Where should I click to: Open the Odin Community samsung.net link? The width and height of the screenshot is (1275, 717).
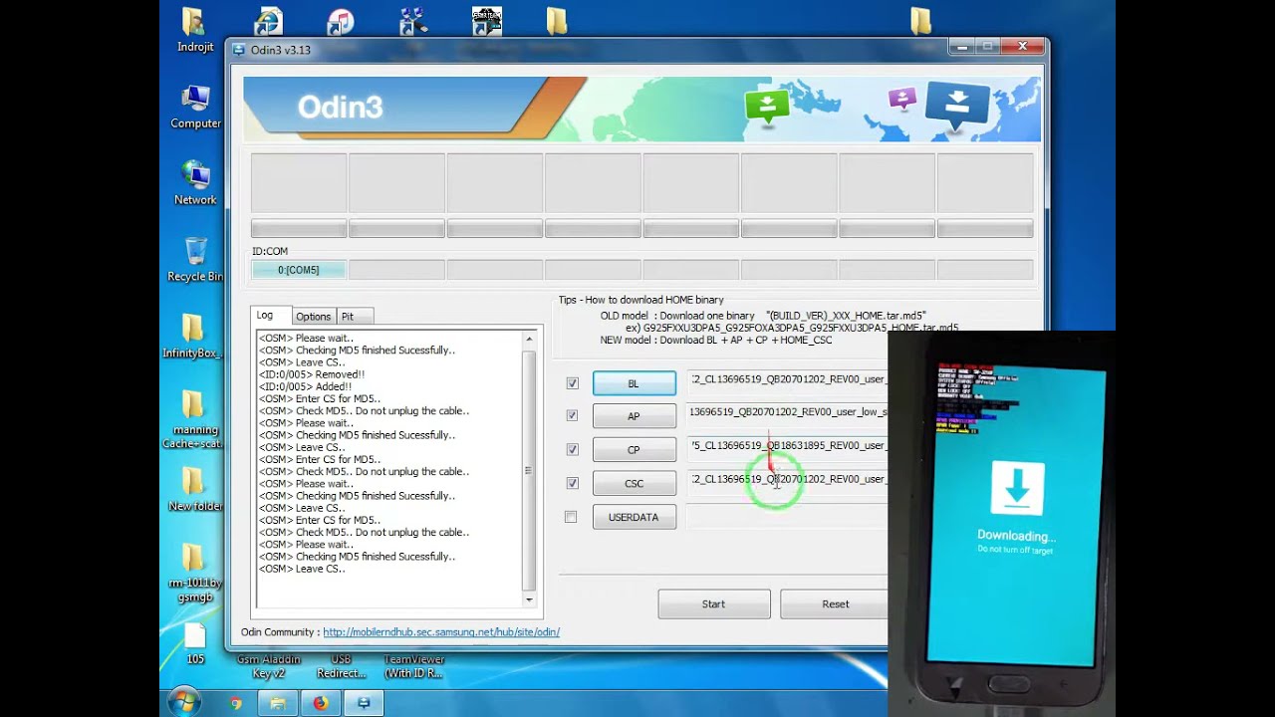[441, 631]
